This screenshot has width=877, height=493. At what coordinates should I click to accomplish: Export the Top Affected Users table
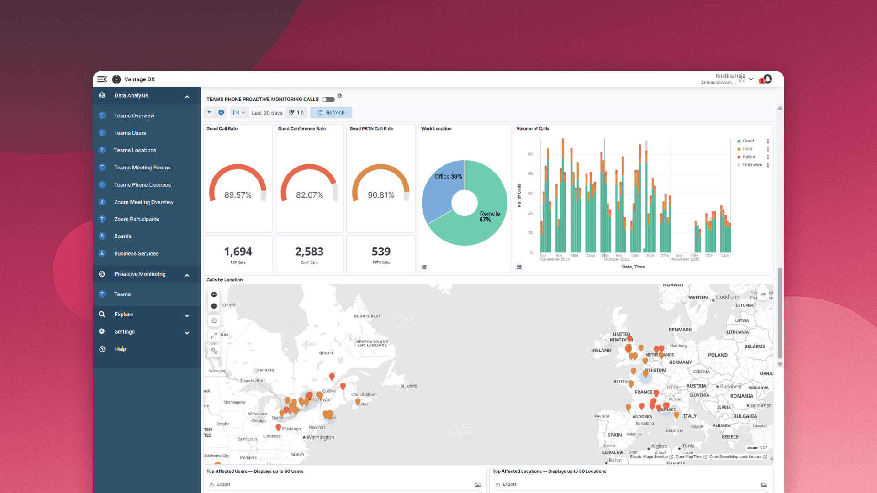coord(220,484)
